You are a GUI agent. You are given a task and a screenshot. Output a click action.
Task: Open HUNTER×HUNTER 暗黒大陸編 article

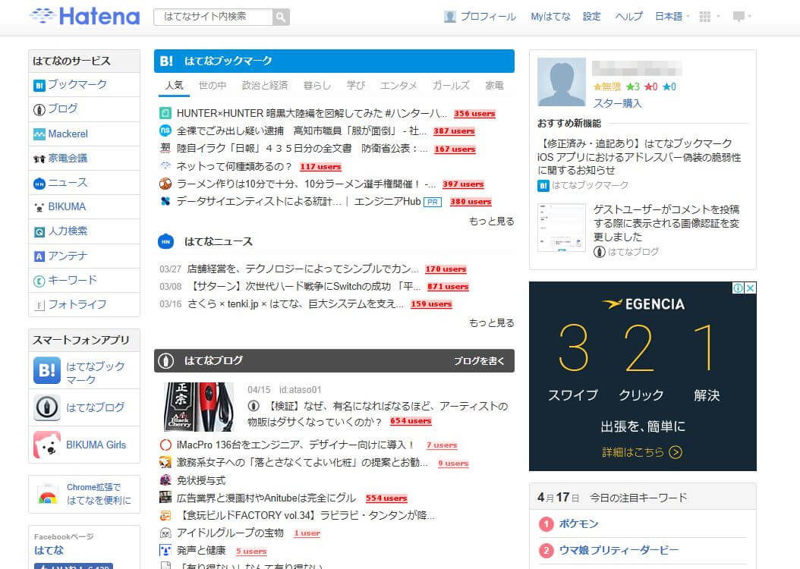312,113
